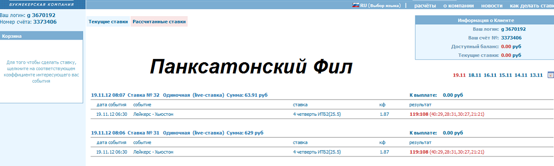Select date 16.11 in the date list
The height and width of the screenshot is (166, 554).
pyautogui.click(x=490, y=75)
